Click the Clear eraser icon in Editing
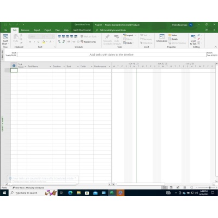Screen dimensions: 218x218 coord(199,39)
